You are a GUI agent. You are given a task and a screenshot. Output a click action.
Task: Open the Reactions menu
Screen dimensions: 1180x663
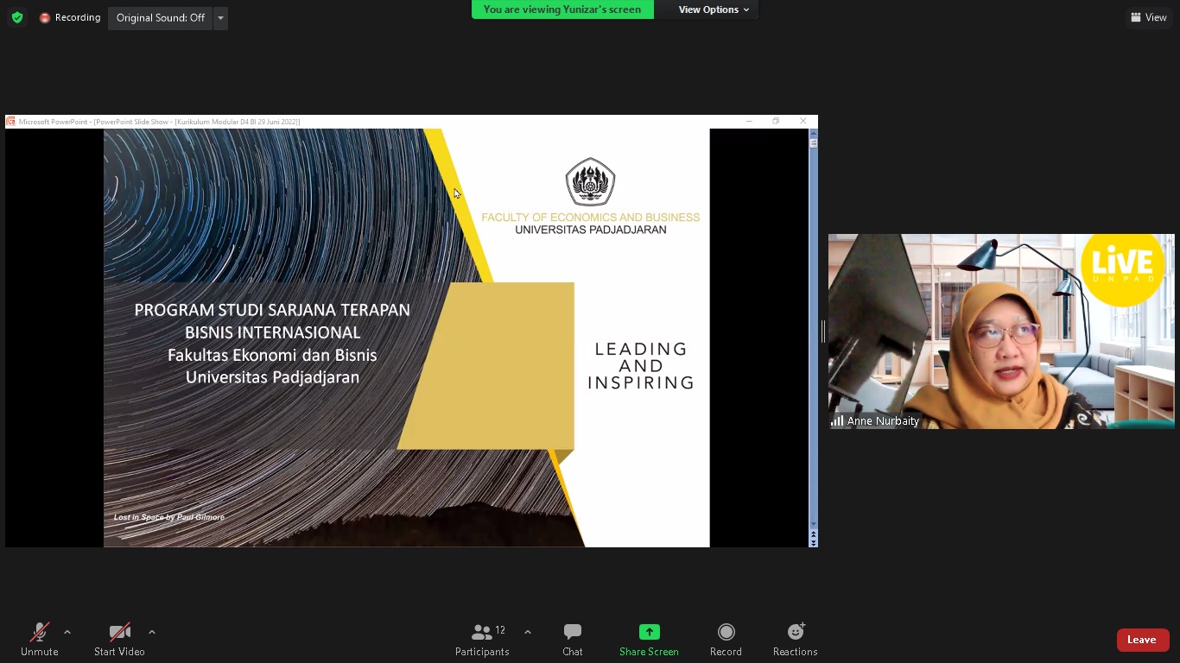pos(795,640)
